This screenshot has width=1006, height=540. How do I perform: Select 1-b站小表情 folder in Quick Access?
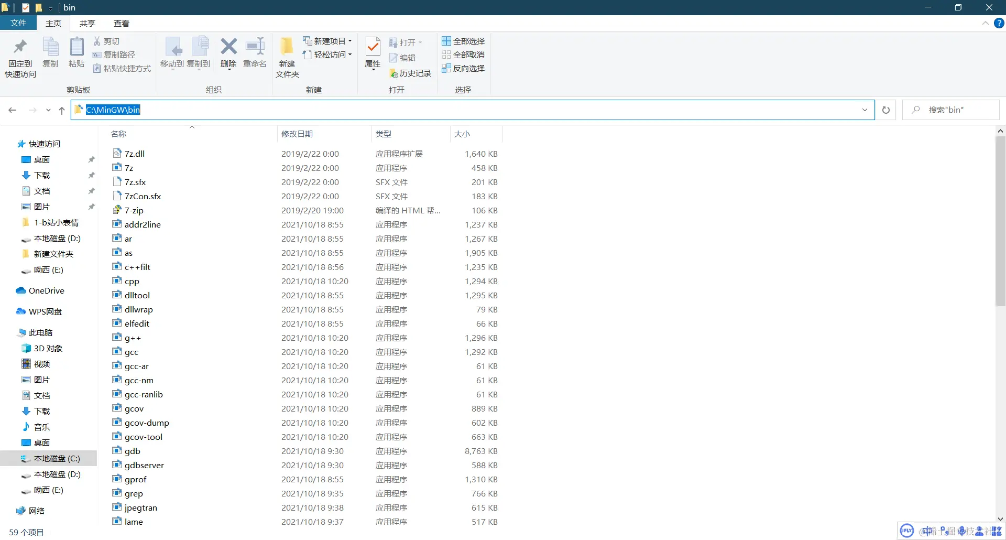50,222
